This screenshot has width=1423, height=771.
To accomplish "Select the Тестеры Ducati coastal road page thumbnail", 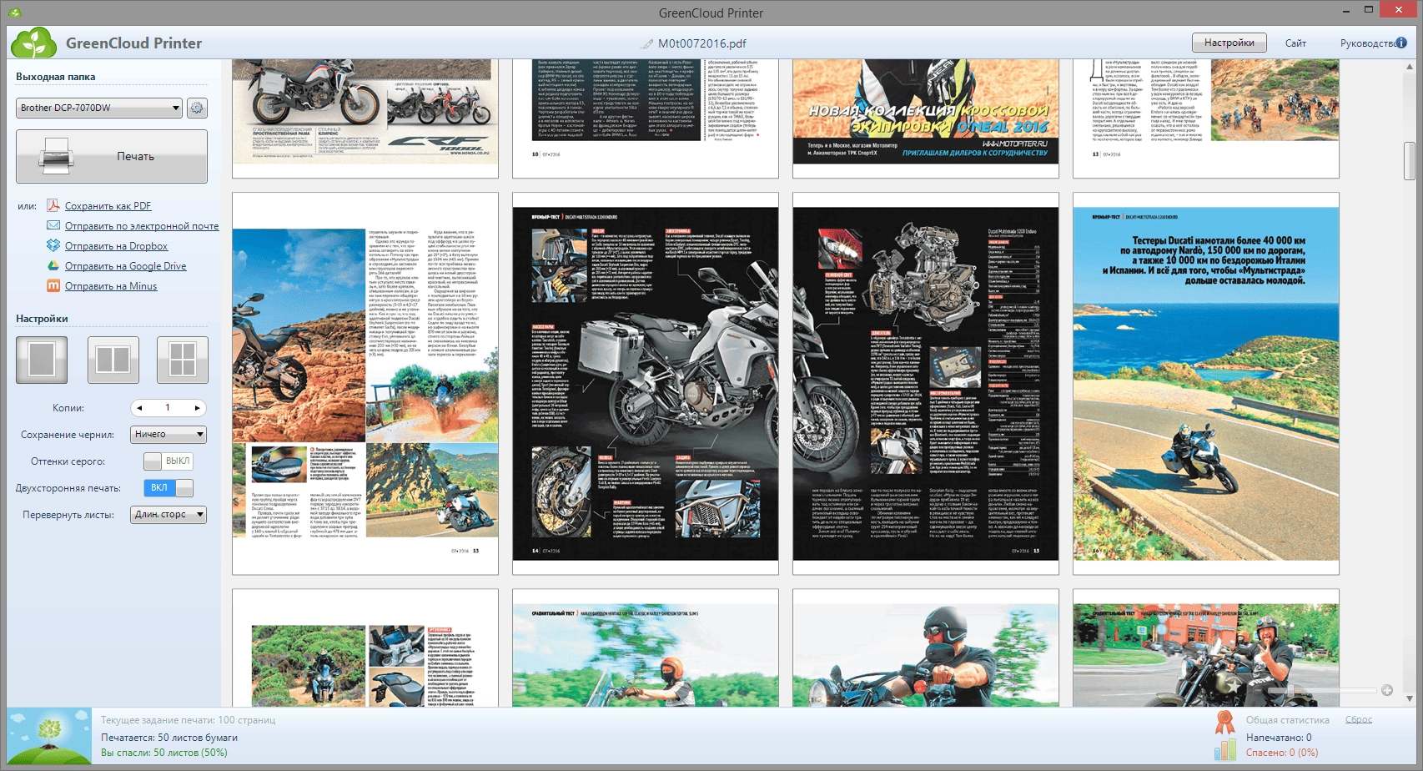I will click(x=1206, y=384).
